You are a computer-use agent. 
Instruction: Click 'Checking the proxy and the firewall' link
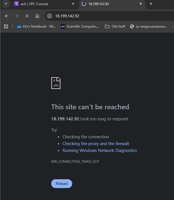[x=96, y=144]
